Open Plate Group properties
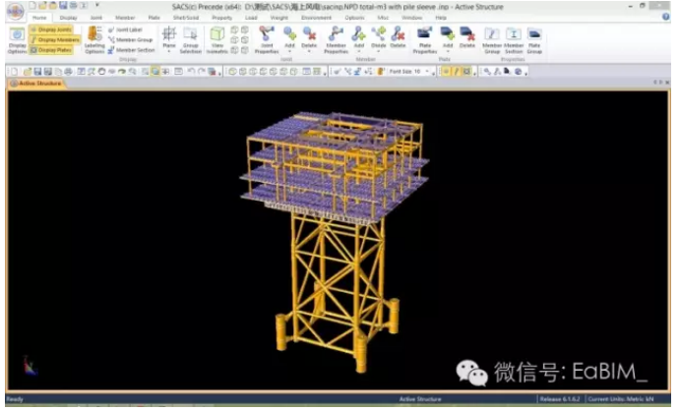 534,40
